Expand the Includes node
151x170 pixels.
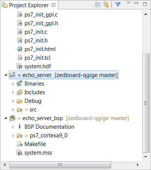tap(13, 92)
